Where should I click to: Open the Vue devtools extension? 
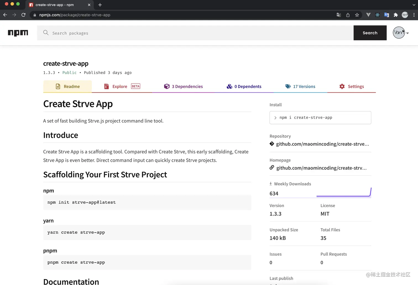(x=368, y=15)
